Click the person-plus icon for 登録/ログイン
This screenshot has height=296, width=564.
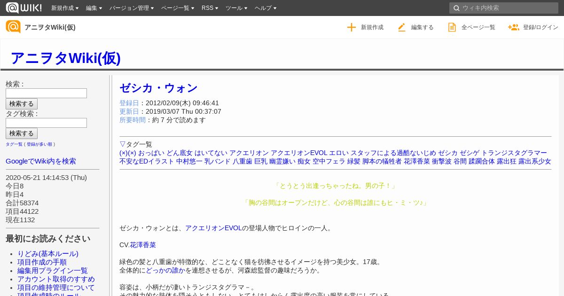click(513, 27)
